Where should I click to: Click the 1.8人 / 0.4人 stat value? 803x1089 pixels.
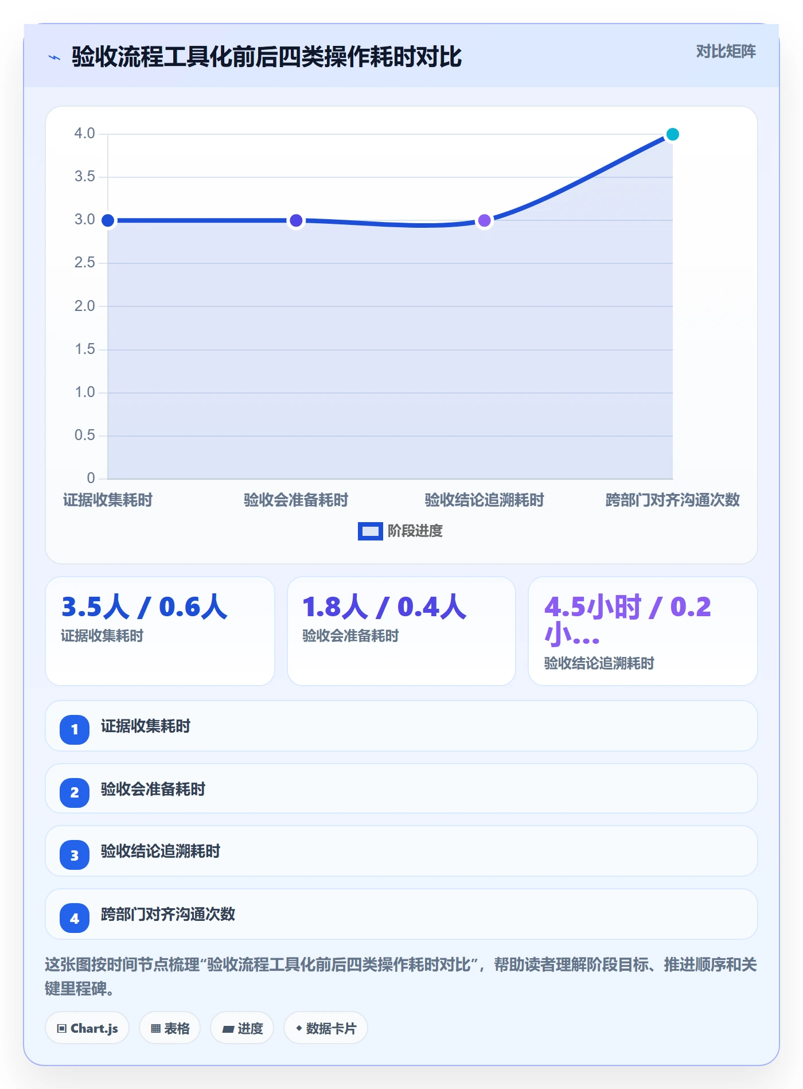pos(385,607)
